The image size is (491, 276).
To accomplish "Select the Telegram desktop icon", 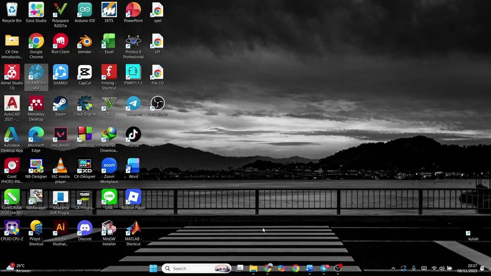I will (133, 106).
